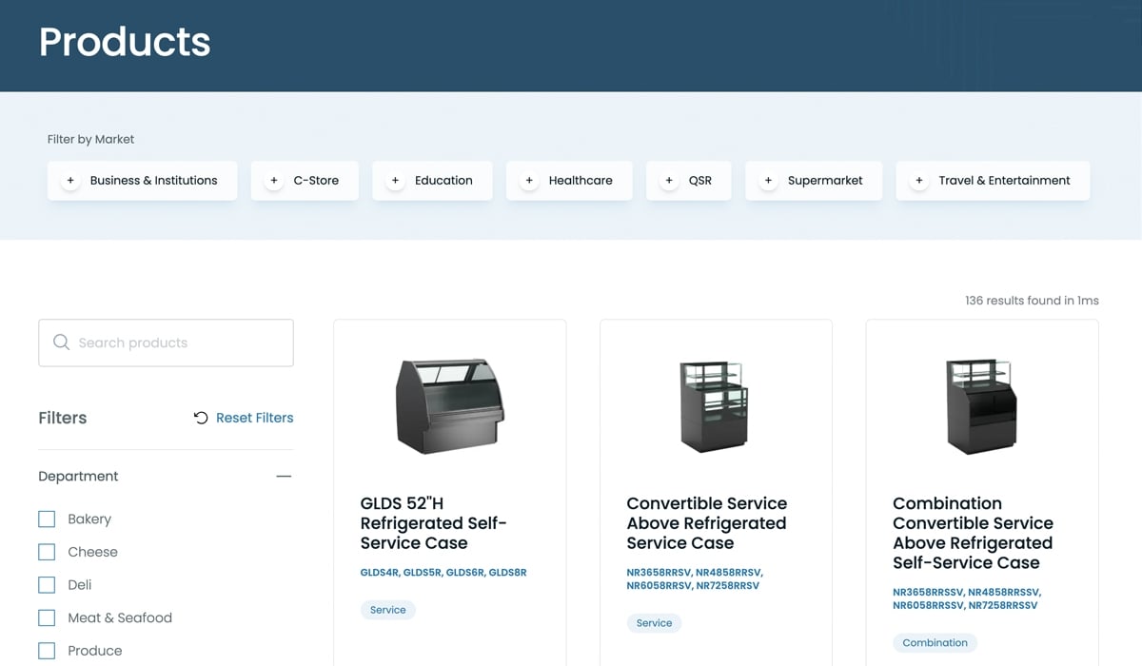This screenshot has height=666, width=1142.
Task: Click the magnifier icon in search box
Action: pyautogui.click(x=61, y=343)
